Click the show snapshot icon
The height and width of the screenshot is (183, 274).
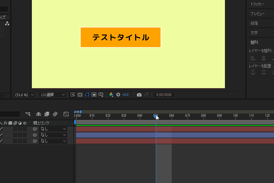pyautogui.click(x=146, y=95)
